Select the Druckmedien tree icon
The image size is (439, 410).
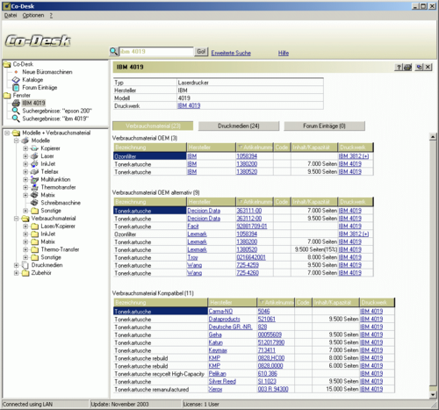click(25, 265)
